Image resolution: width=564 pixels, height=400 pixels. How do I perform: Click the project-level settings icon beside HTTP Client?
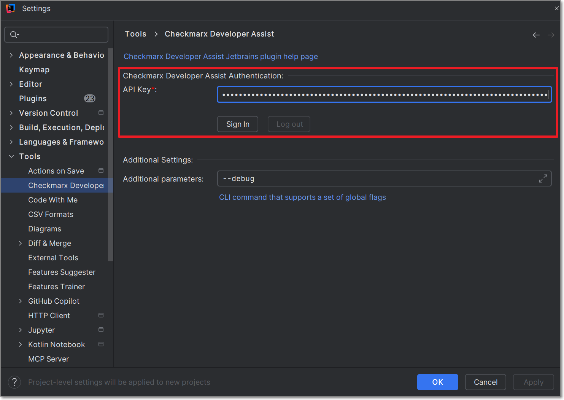[x=101, y=315]
